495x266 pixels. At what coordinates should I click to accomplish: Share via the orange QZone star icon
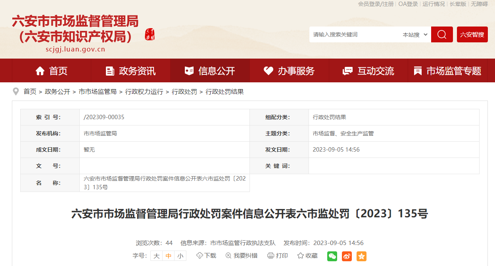point(361,256)
